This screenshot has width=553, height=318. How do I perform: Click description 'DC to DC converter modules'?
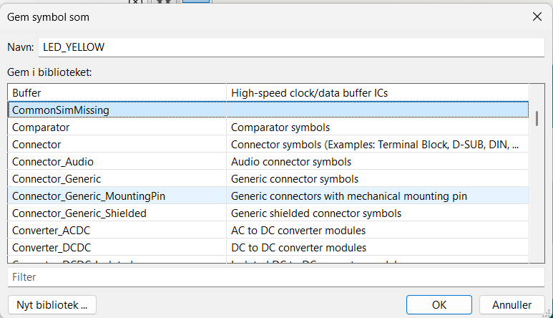point(299,247)
